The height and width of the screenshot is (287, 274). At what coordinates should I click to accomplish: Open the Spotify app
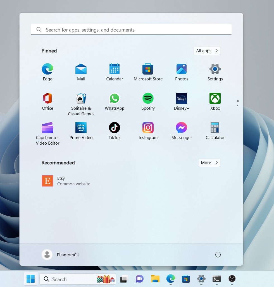148,101
